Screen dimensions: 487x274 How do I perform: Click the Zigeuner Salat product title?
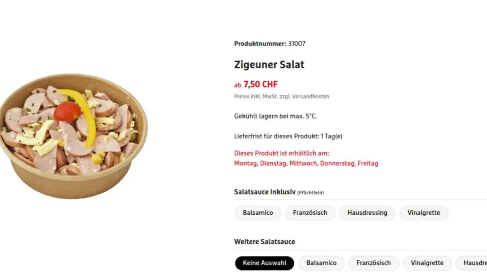[269, 65]
